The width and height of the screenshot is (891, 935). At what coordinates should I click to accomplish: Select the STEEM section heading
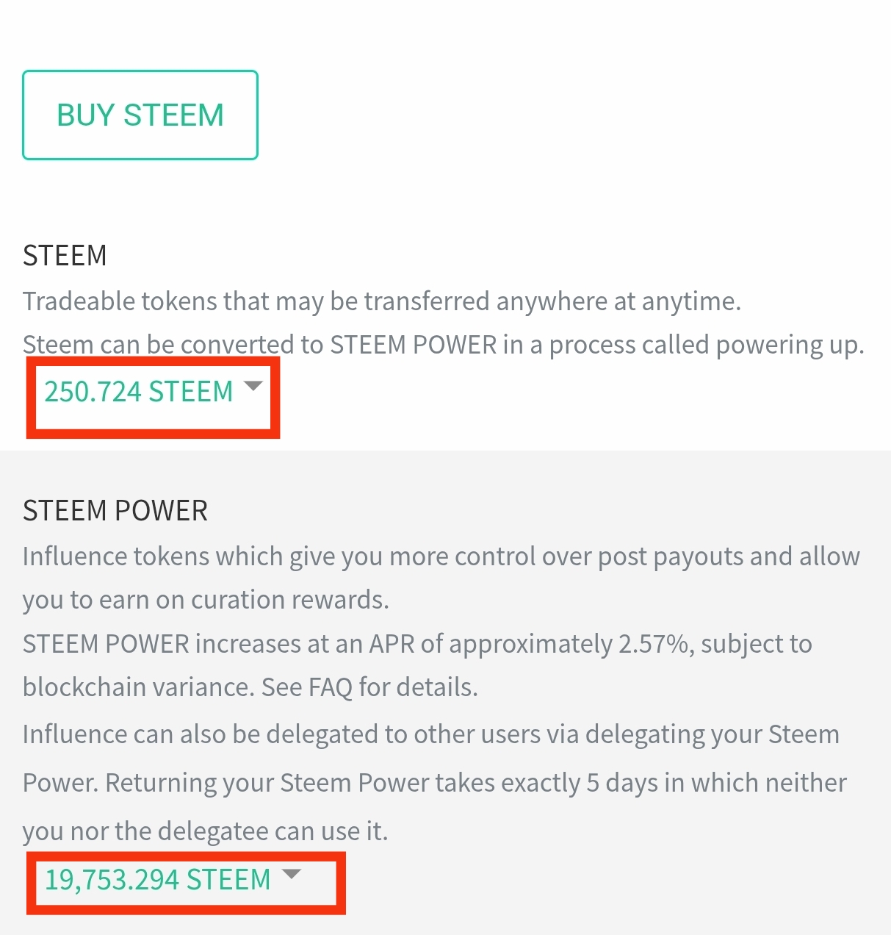pyautogui.click(x=65, y=256)
